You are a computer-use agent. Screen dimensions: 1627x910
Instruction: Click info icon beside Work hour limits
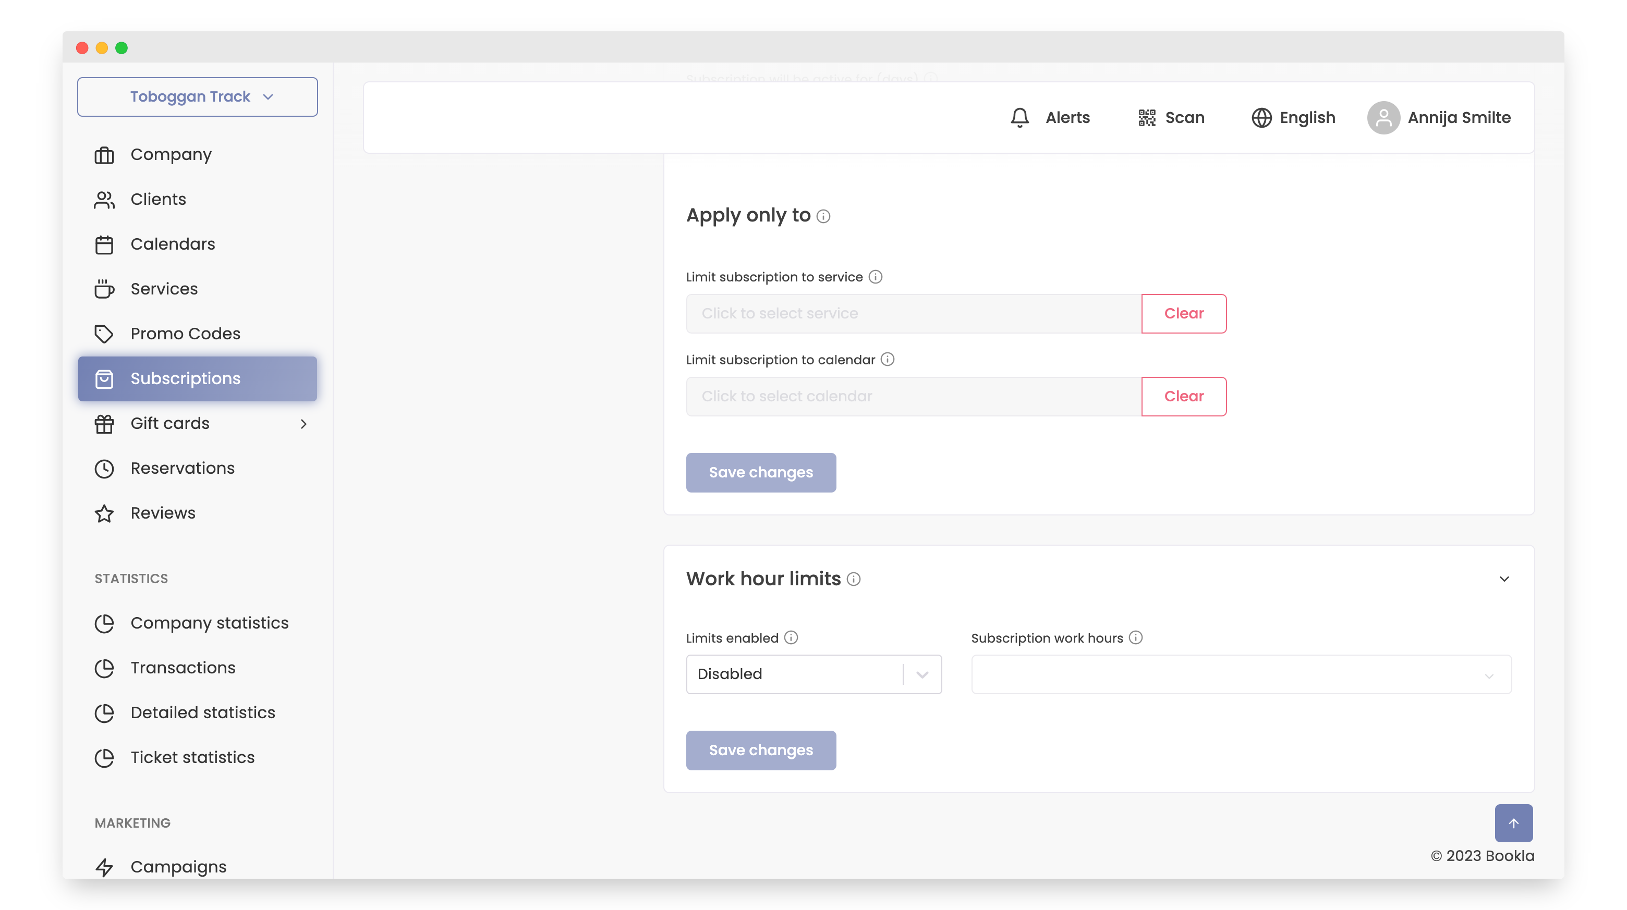853,580
